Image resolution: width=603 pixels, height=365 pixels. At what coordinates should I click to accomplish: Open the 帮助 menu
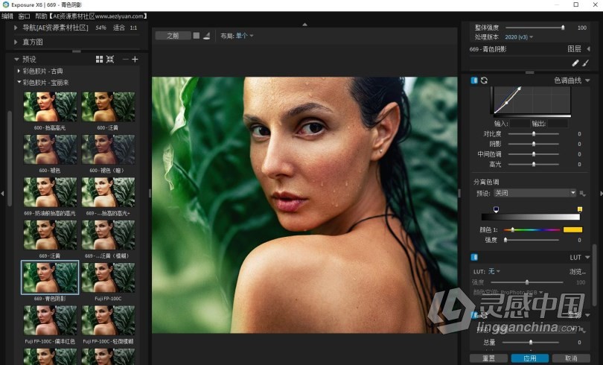pyautogui.click(x=41, y=16)
